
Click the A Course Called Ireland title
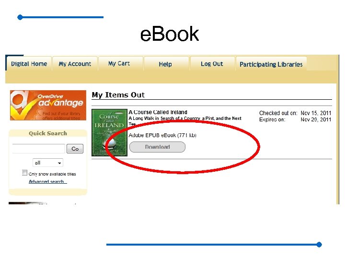coord(158,112)
